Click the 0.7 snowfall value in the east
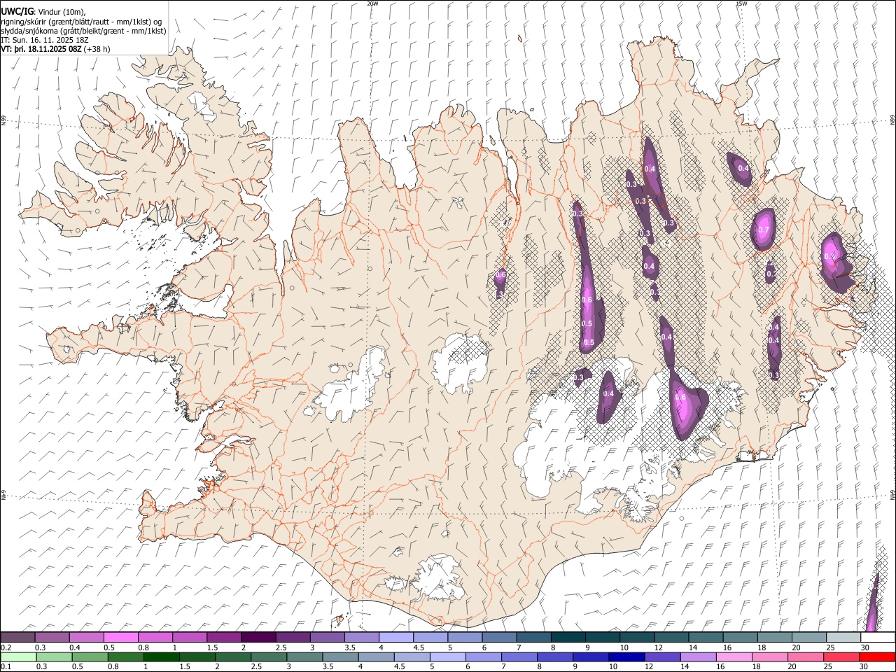The height and width of the screenshot is (672, 896). pos(764,230)
